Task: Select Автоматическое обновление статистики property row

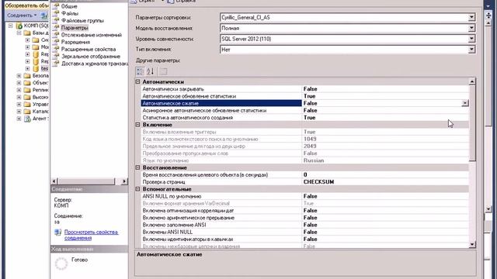Action: pos(304,96)
